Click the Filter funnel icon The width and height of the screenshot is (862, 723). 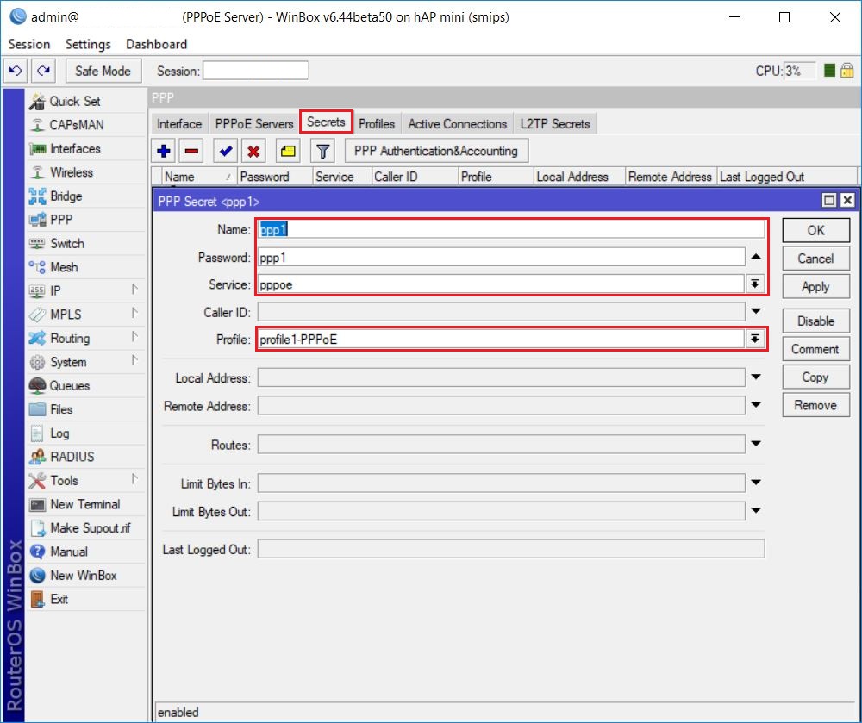click(322, 151)
